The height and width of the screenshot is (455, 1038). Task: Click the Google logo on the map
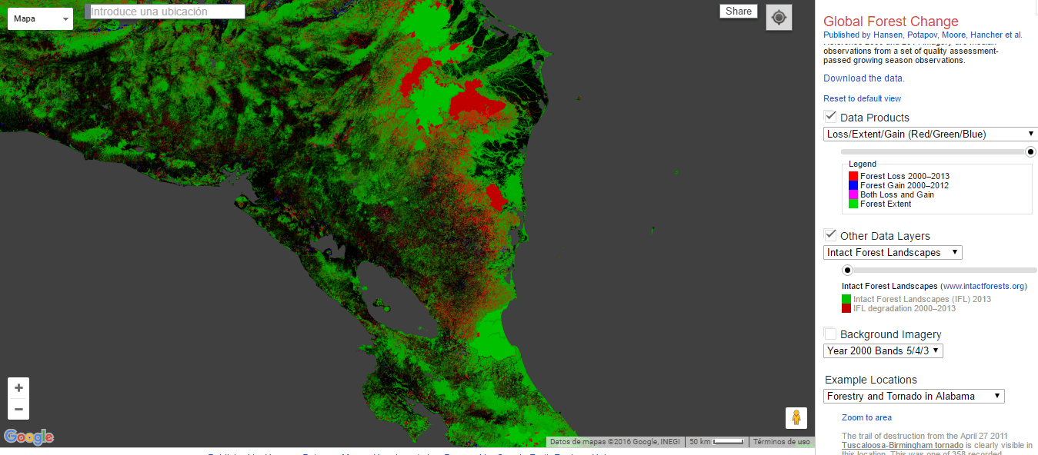click(28, 436)
